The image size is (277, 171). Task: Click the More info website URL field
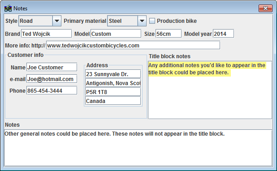(133, 45)
